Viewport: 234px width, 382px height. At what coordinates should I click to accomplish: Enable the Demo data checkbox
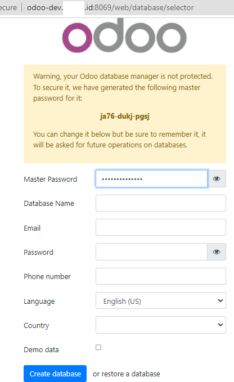tap(98, 347)
